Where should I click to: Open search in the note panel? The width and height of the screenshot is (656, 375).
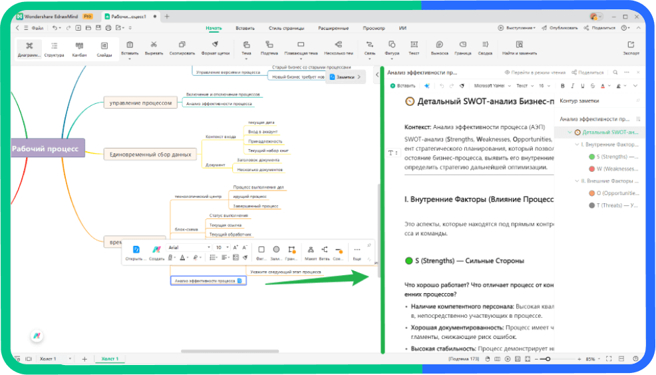point(615,73)
